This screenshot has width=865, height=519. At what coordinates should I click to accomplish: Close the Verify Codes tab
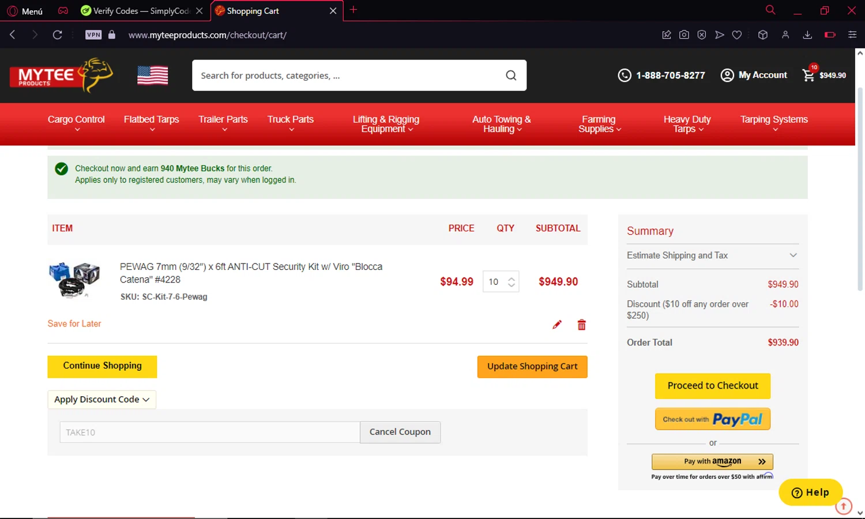[x=199, y=11]
